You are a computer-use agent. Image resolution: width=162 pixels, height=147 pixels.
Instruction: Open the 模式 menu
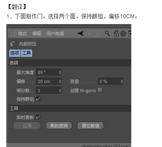tap(22, 34)
